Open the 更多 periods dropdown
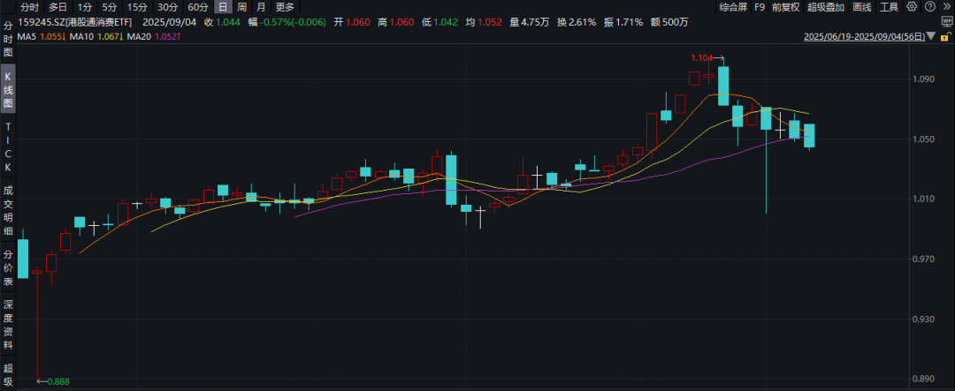The image size is (955, 391). (x=285, y=7)
